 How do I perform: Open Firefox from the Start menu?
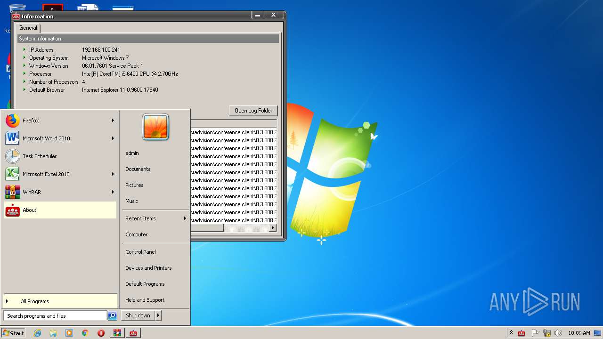tap(60, 121)
